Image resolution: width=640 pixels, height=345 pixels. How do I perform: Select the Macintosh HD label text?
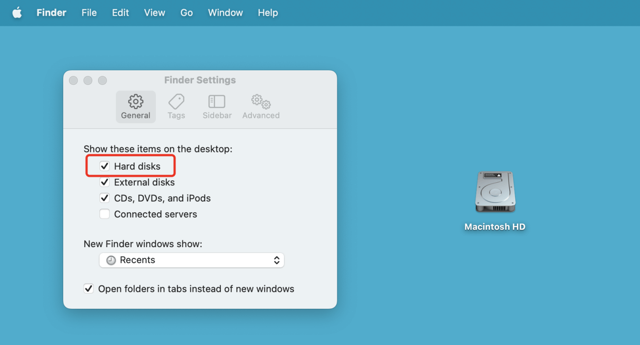click(x=494, y=227)
